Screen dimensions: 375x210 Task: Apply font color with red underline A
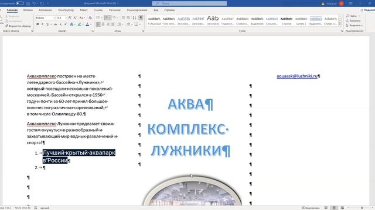[87, 24]
